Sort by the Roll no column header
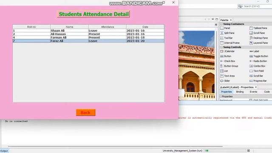Image resolution: width=272 pixels, height=153 pixels. (31, 27)
